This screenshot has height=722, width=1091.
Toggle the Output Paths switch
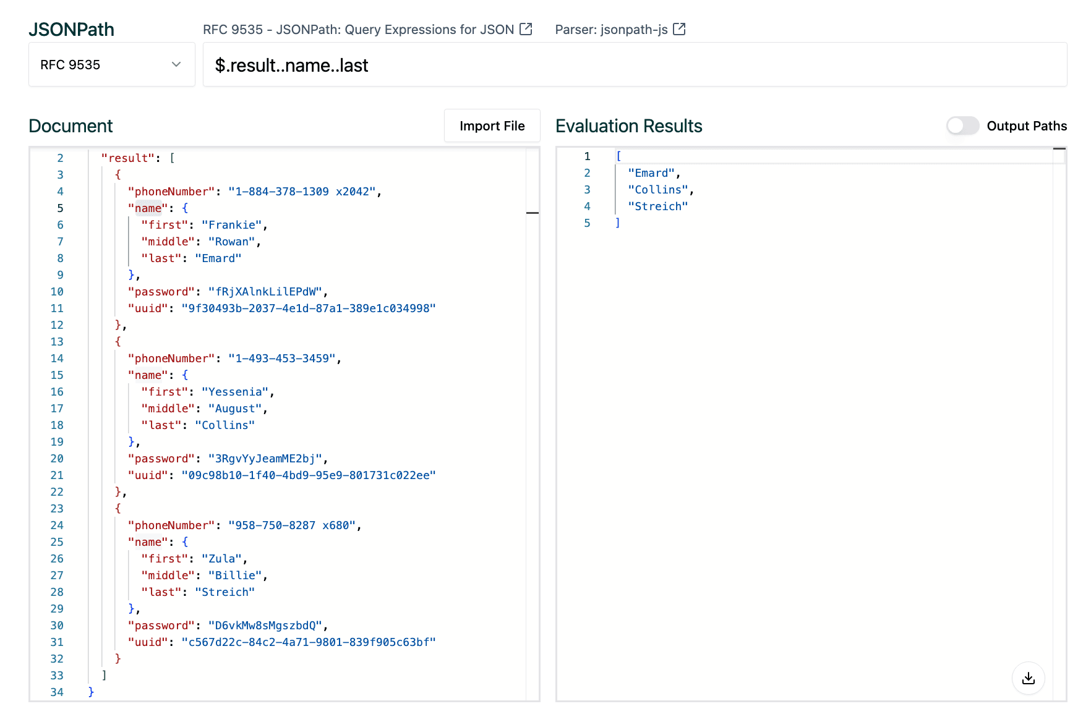962,125
